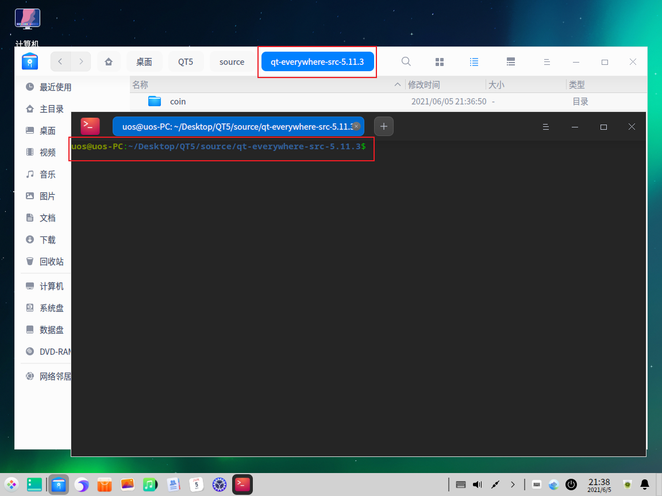
Task: Open the file manager options menu
Action: coord(546,61)
